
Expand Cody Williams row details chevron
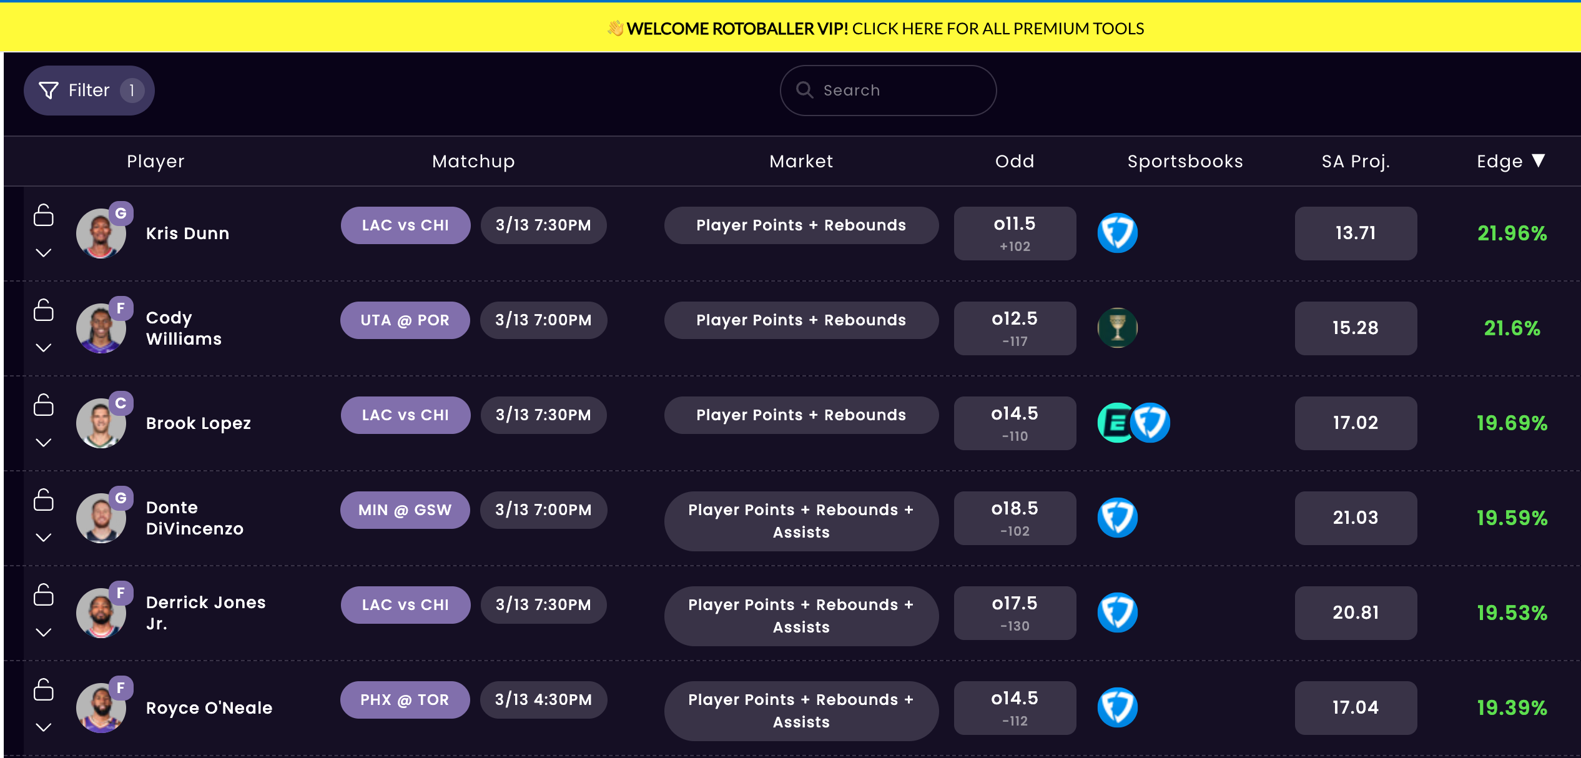pyautogui.click(x=43, y=348)
